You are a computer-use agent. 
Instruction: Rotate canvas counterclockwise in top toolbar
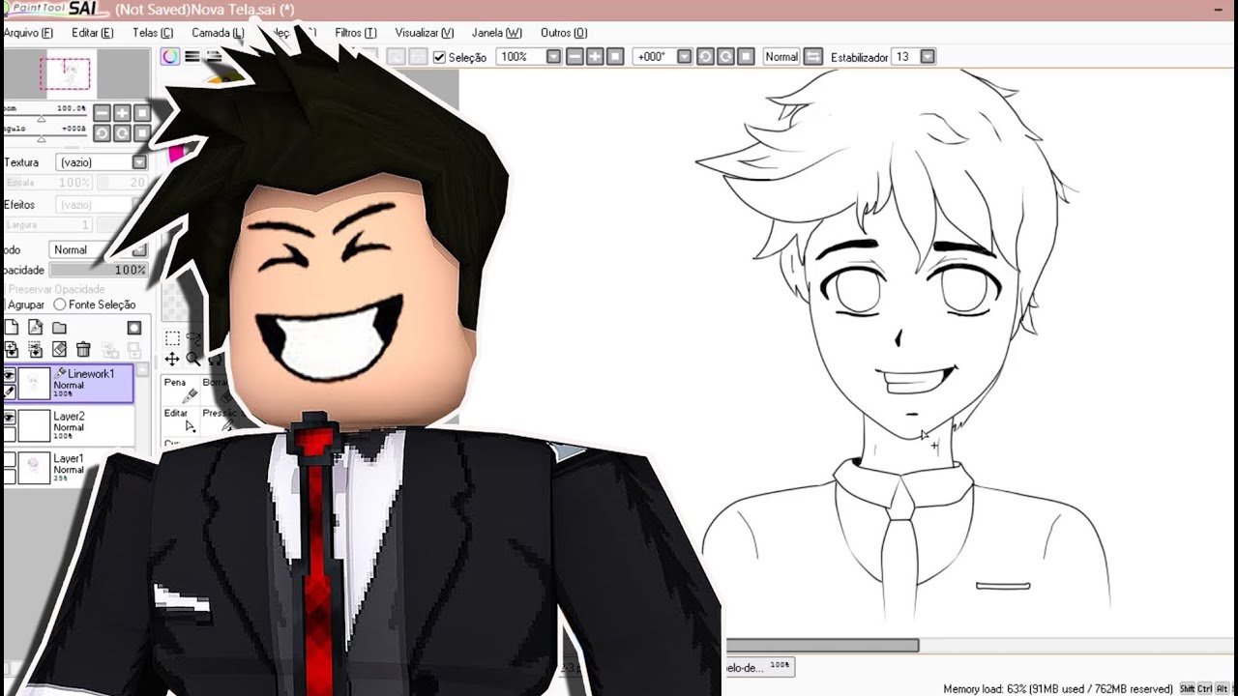click(705, 57)
